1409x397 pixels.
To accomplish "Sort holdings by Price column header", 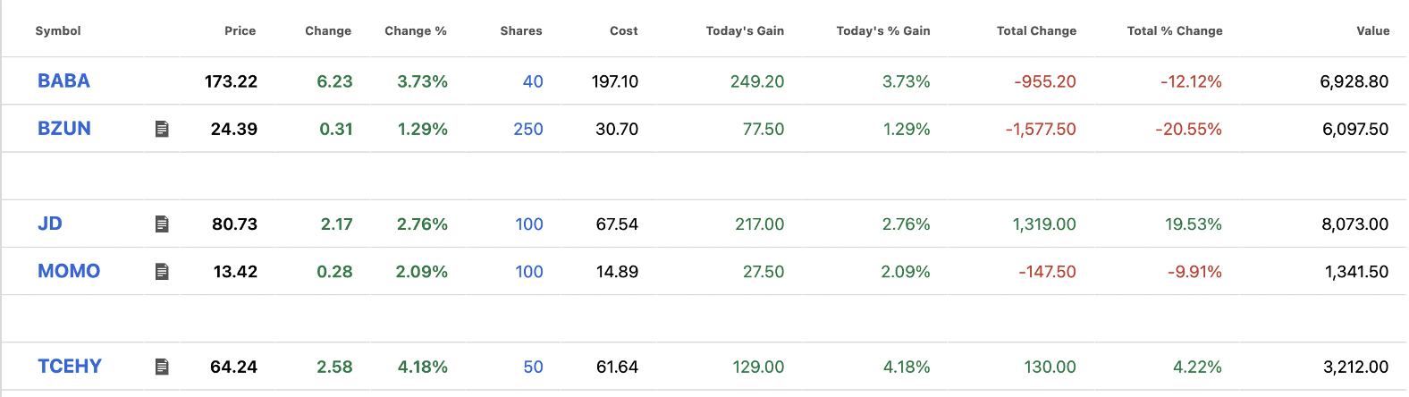I will (x=240, y=31).
